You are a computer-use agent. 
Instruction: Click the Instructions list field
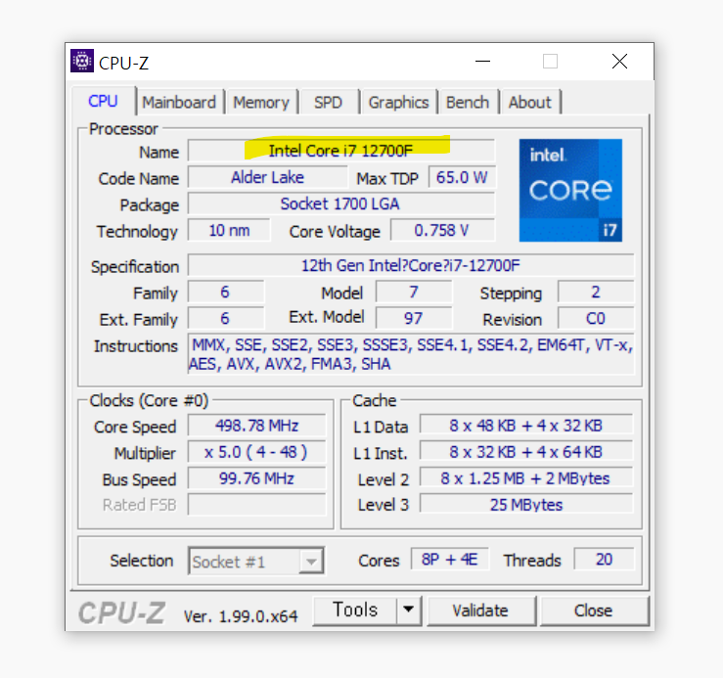click(411, 354)
